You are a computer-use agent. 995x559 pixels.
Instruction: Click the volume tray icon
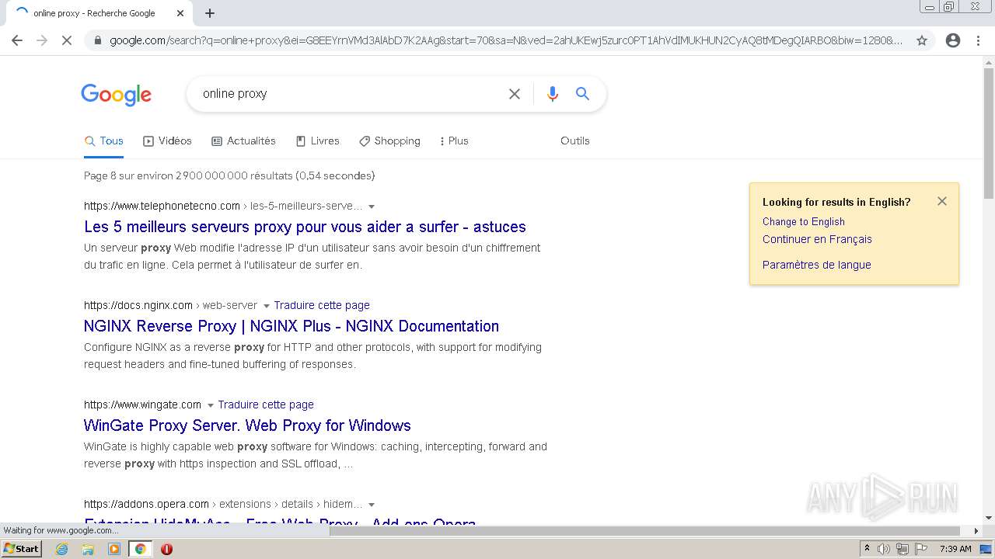(x=884, y=549)
